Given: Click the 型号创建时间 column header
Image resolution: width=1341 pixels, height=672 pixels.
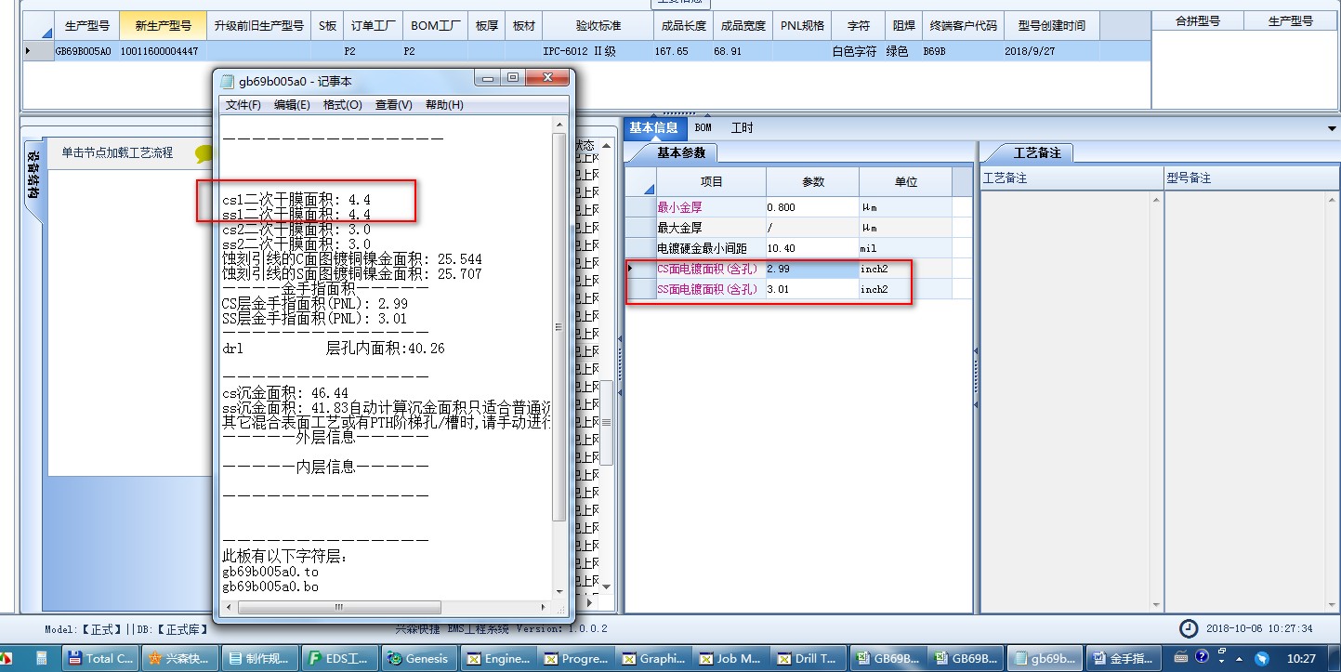Looking at the screenshot, I should pyautogui.click(x=1051, y=25).
